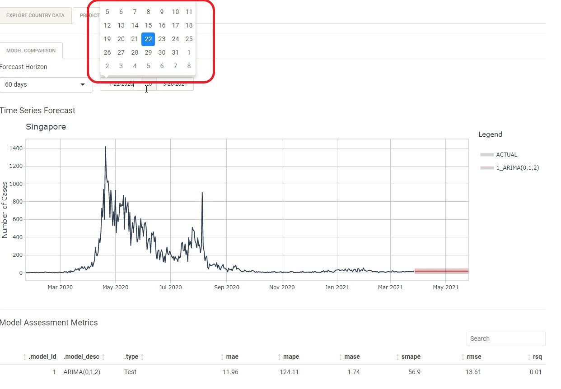Screen dimensions: 561x389
Task: Click the end date field 3-26-2021
Action: [x=175, y=84]
